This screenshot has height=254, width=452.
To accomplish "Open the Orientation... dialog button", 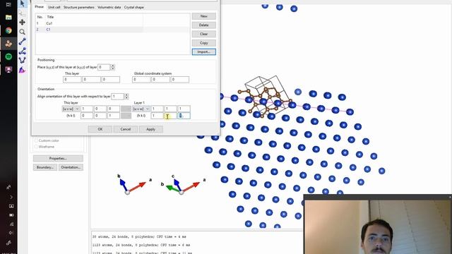I will (x=71, y=167).
